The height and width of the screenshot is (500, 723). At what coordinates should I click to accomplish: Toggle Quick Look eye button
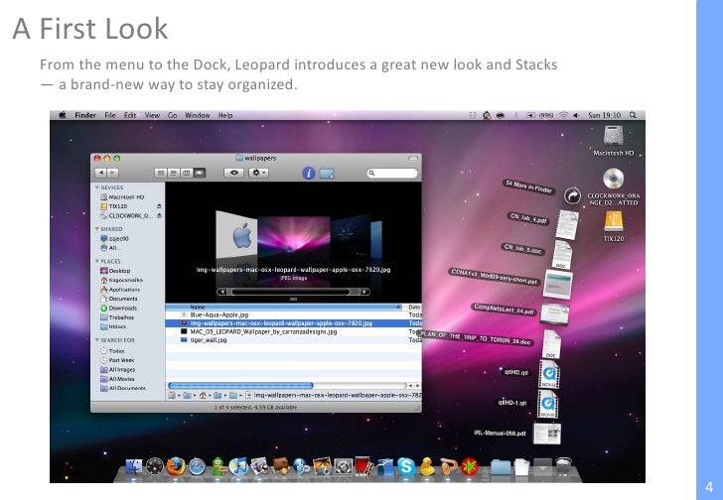pyautogui.click(x=233, y=173)
